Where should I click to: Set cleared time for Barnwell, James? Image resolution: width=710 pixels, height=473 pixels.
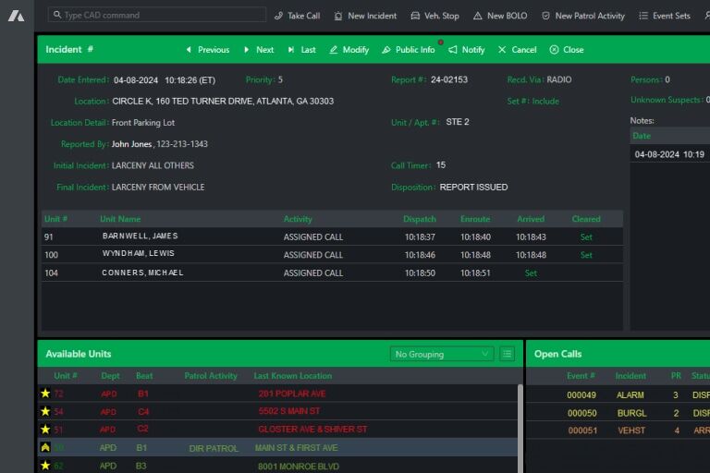click(x=586, y=237)
